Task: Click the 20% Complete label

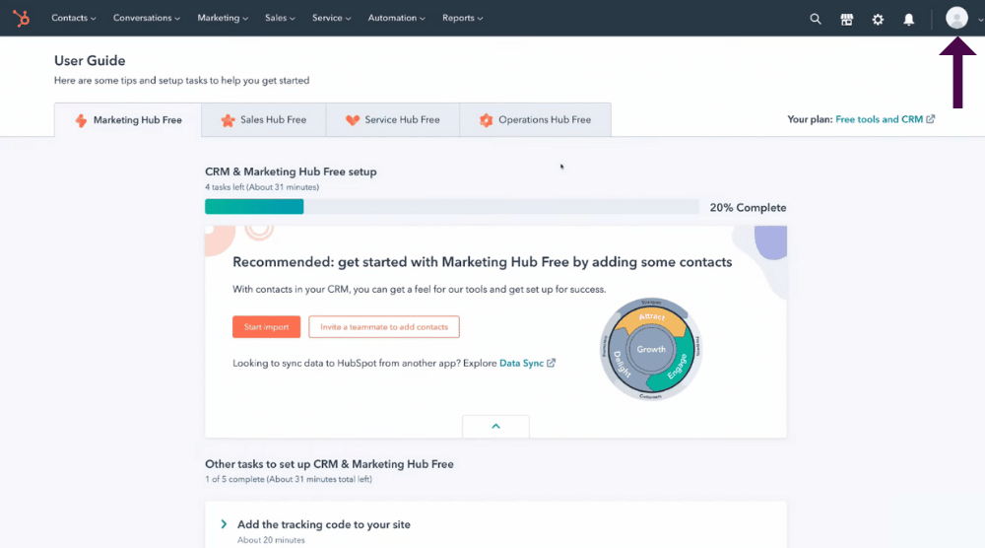Action: click(x=748, y=207)
